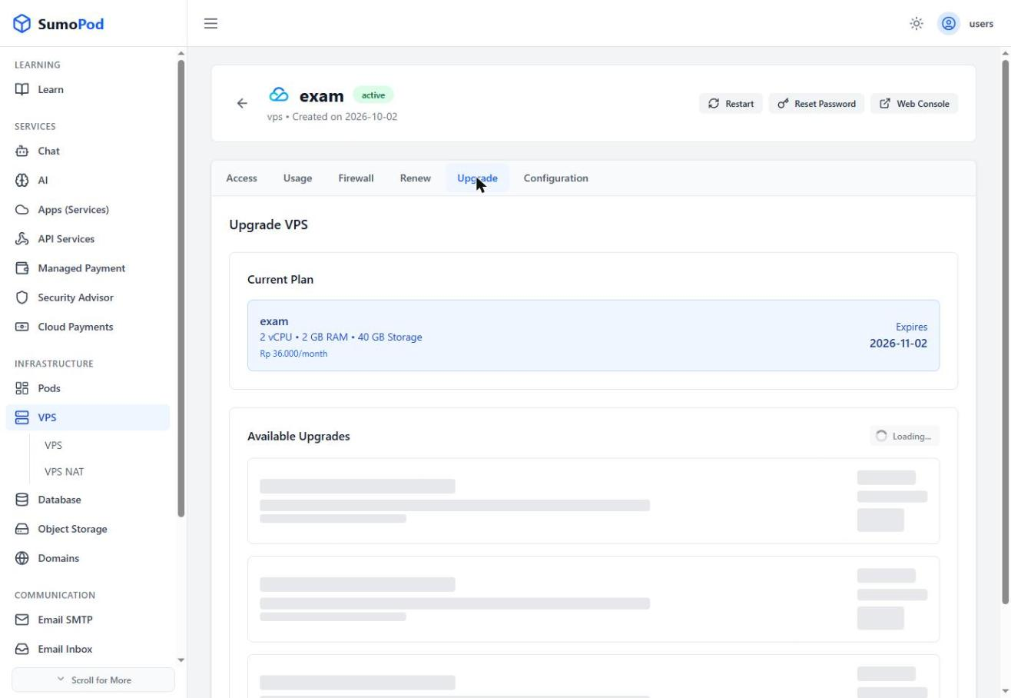The height and width of the screenshot is (698, 1011).
Task: Go back using the left arrow
Action: point(242,104)
